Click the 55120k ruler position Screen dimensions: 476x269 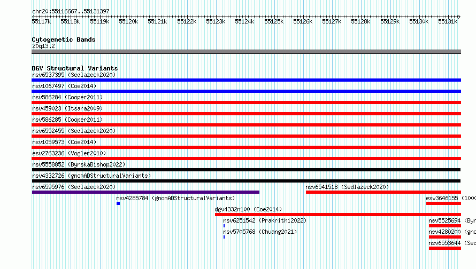click(128, 21)
